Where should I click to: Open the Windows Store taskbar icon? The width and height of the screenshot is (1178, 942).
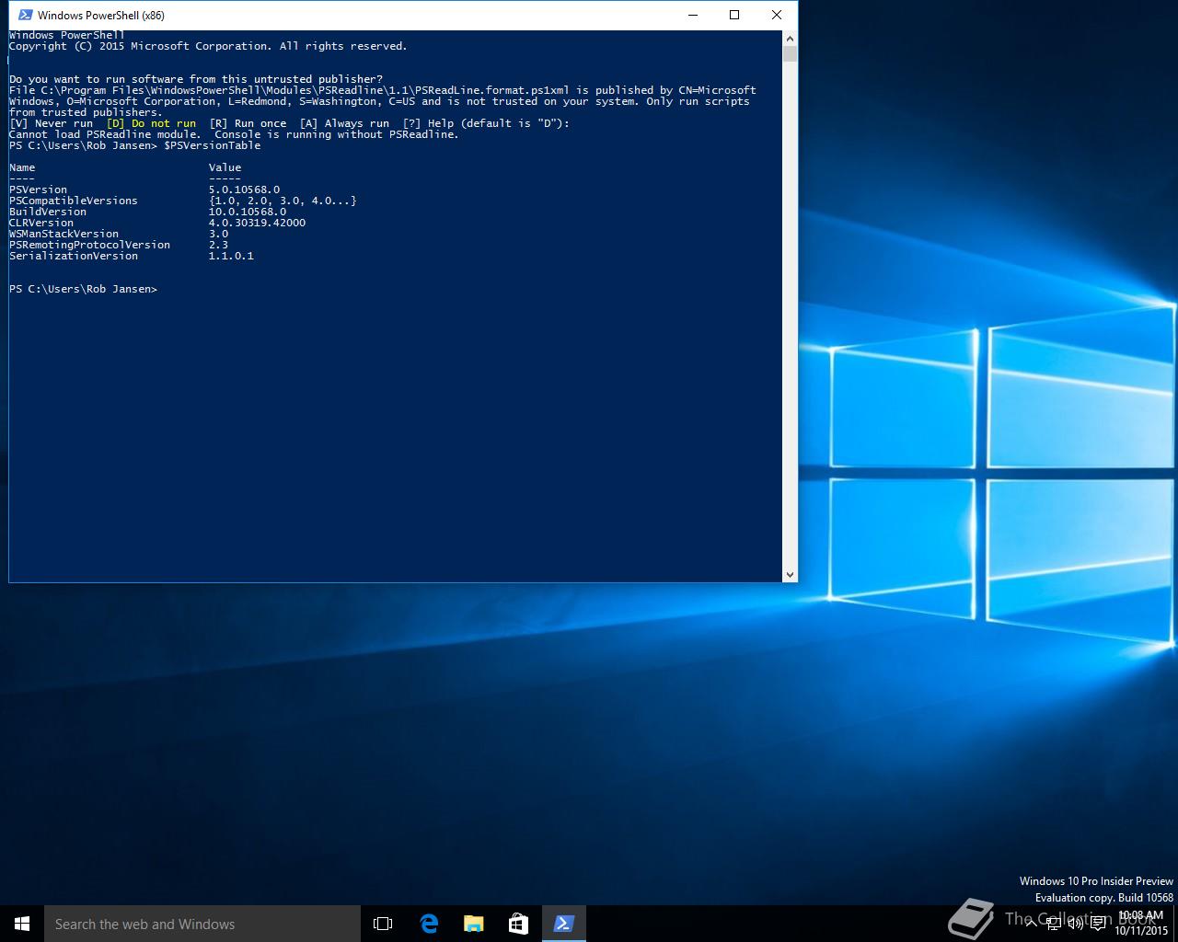[x=518, y=924]
